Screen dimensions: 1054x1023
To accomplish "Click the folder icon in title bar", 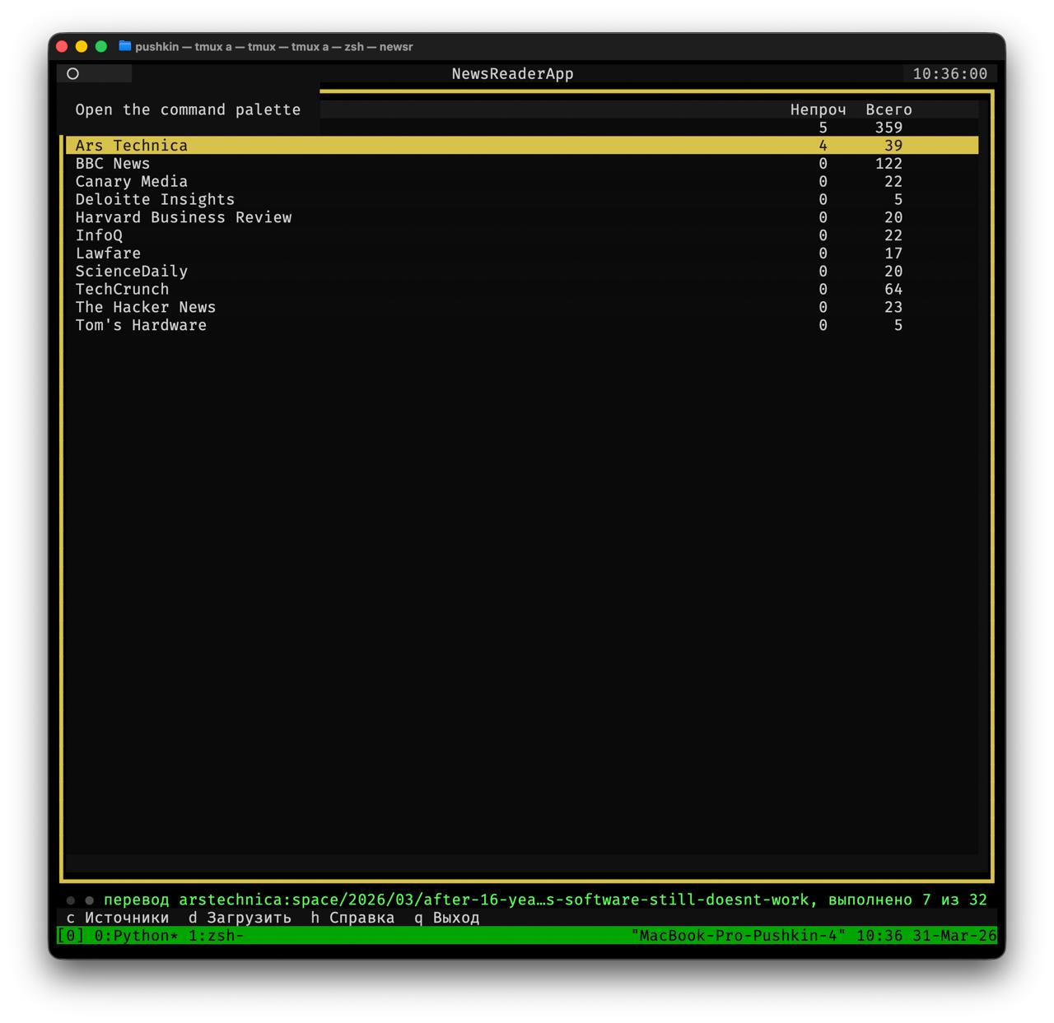I will click(x=124, y=46).
